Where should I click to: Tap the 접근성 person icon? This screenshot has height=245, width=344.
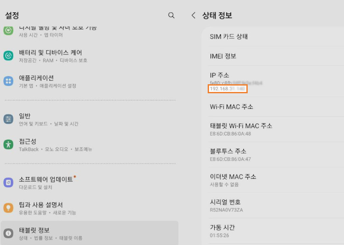point(8,144)
